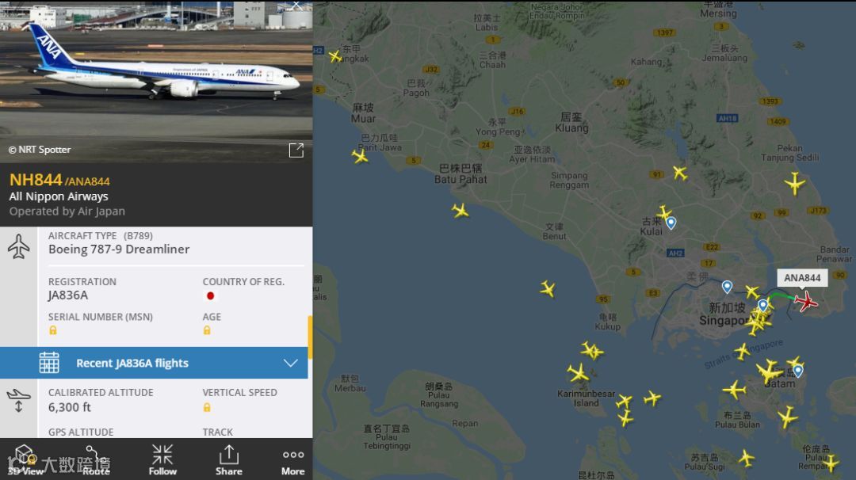856x480 pixels.
Task: Click the Japan flag under Country of Reg.
Action: tap(210, 295)
